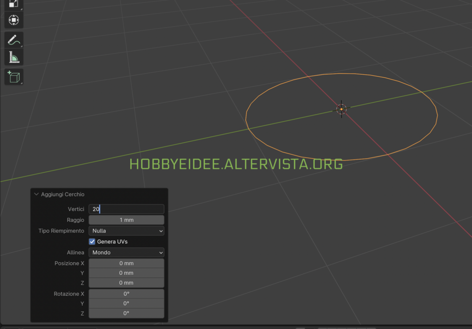
Task: Edit the Vertici input field
Action: click(126, 209)
